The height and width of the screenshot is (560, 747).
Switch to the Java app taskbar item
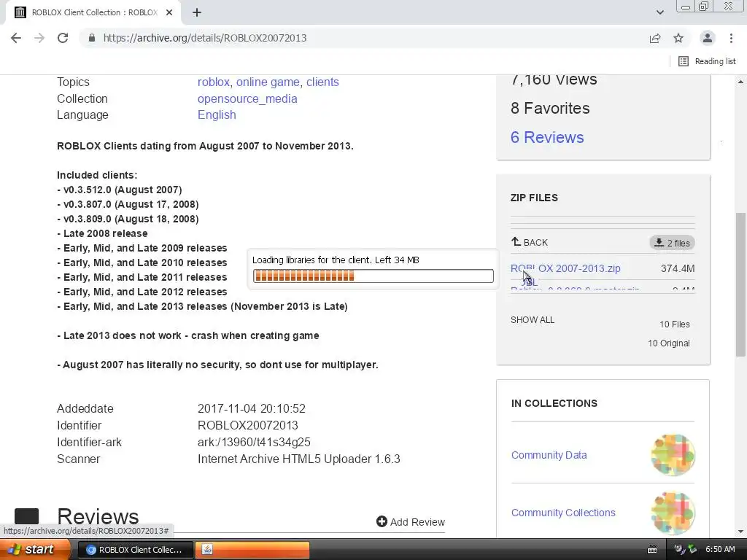point(252,550)
